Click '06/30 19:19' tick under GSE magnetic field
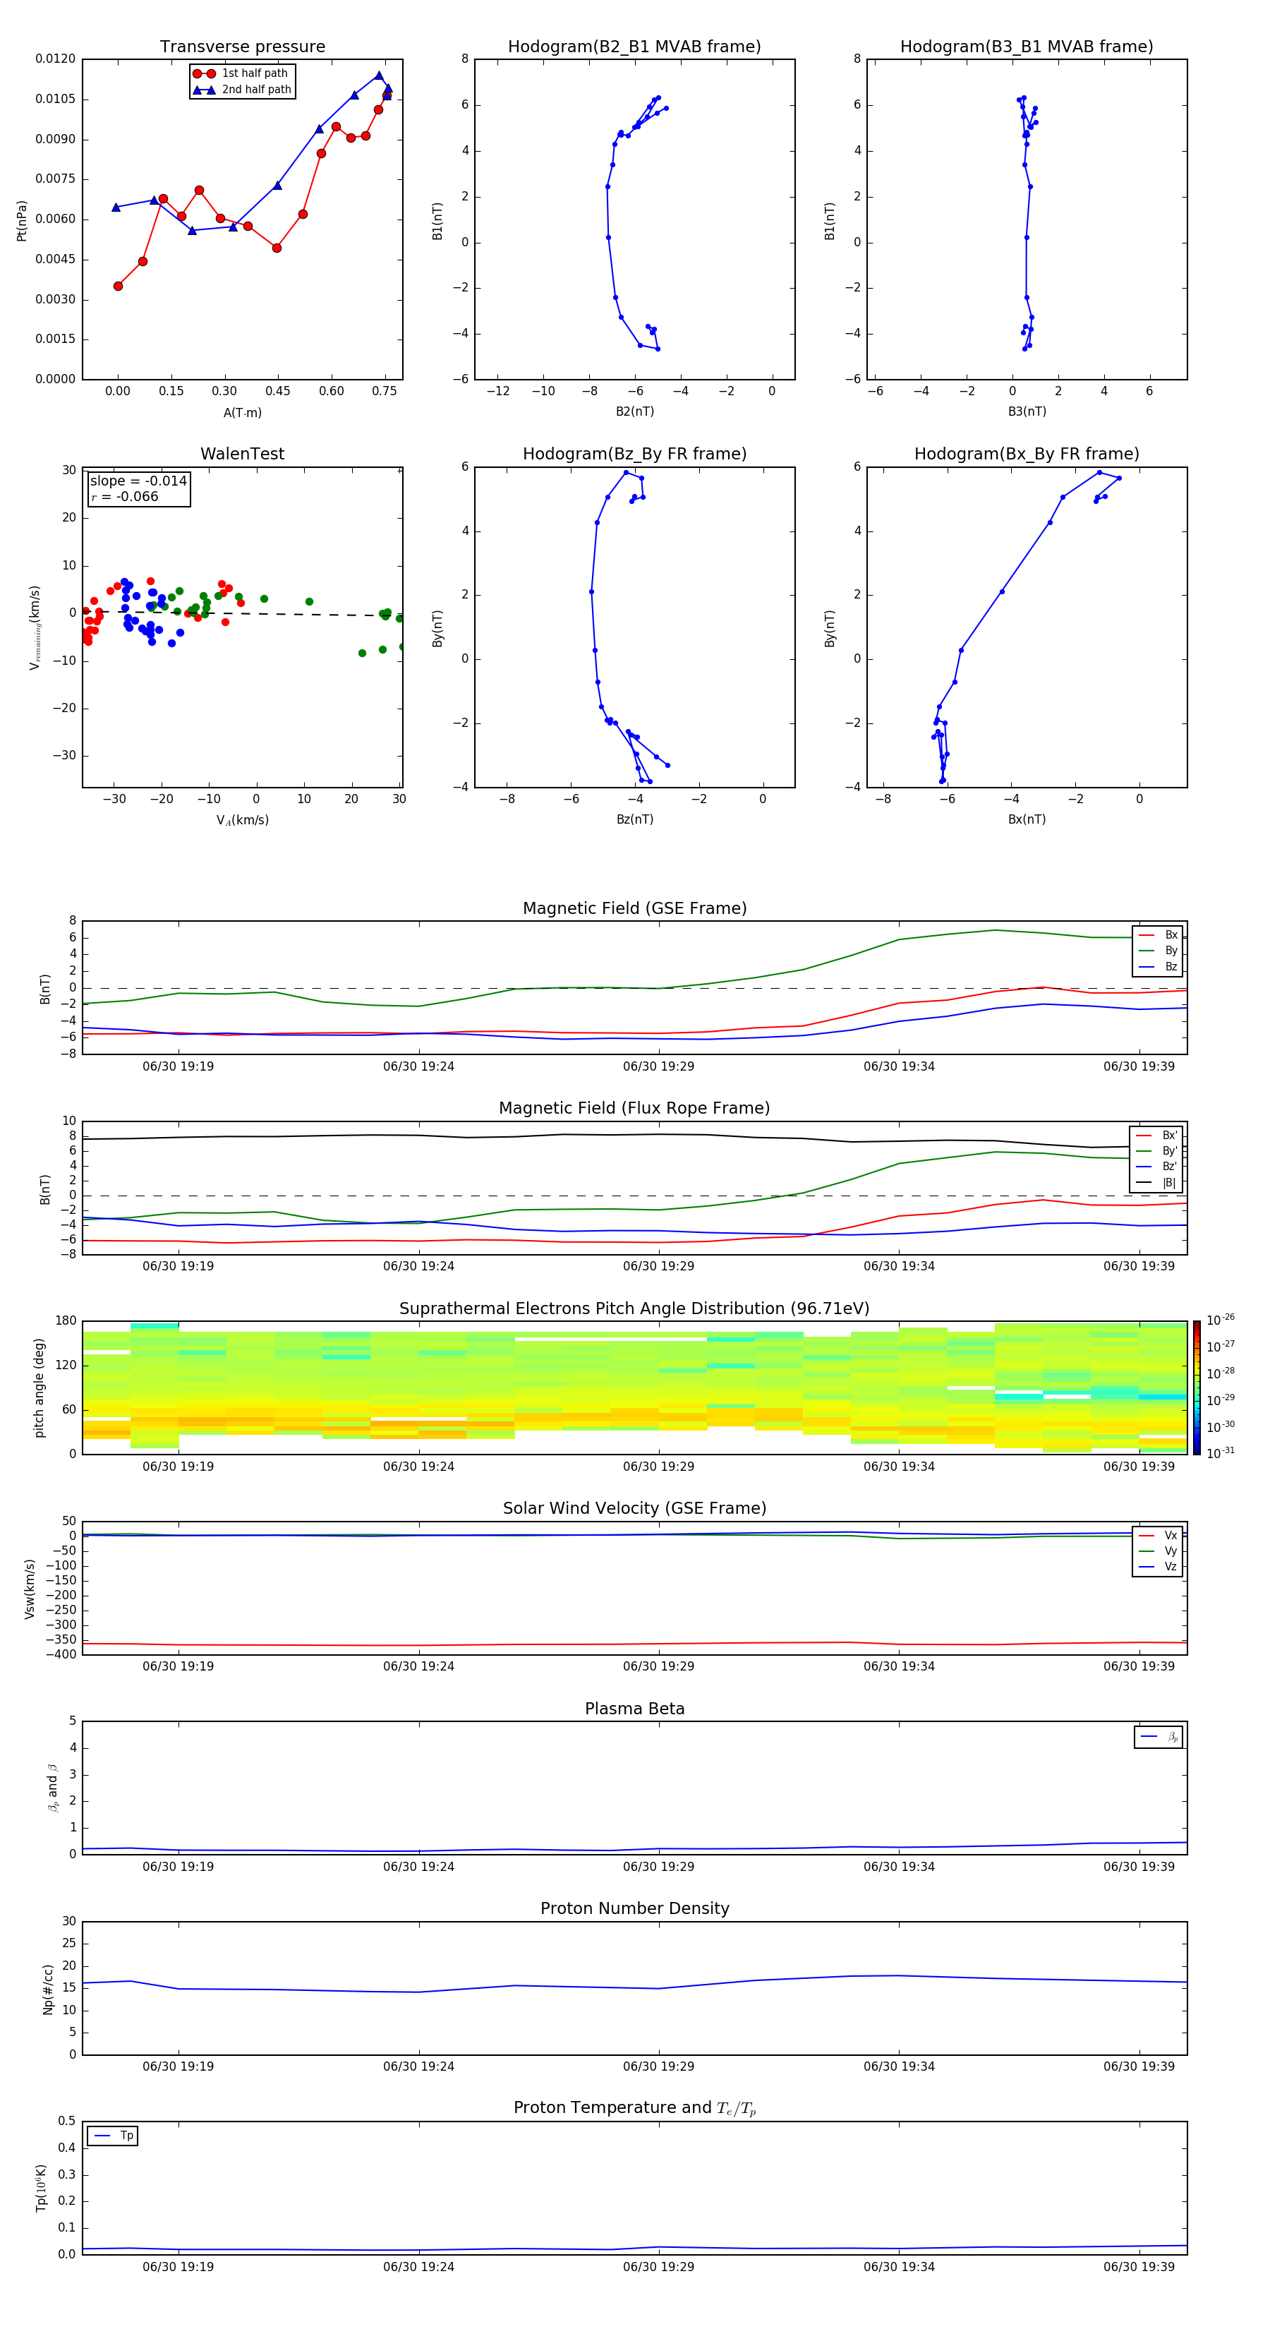 (178, 1067)
